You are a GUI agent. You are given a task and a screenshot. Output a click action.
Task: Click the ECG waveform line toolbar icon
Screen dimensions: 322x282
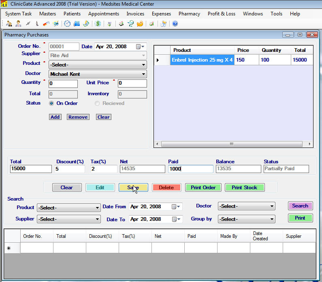point(28,23)
